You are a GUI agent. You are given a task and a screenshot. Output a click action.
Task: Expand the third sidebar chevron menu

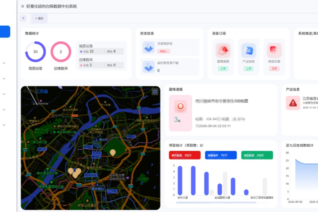[x=4, y=94]
